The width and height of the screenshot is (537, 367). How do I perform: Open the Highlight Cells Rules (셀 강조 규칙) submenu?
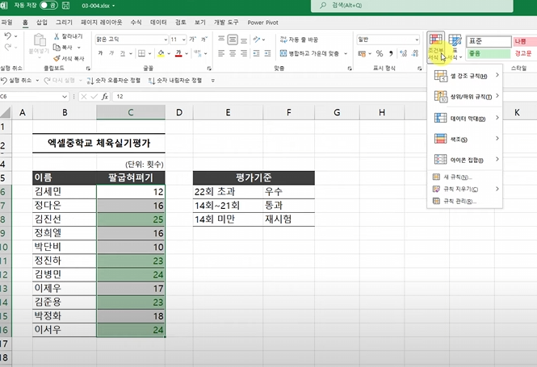pos(465,76)
